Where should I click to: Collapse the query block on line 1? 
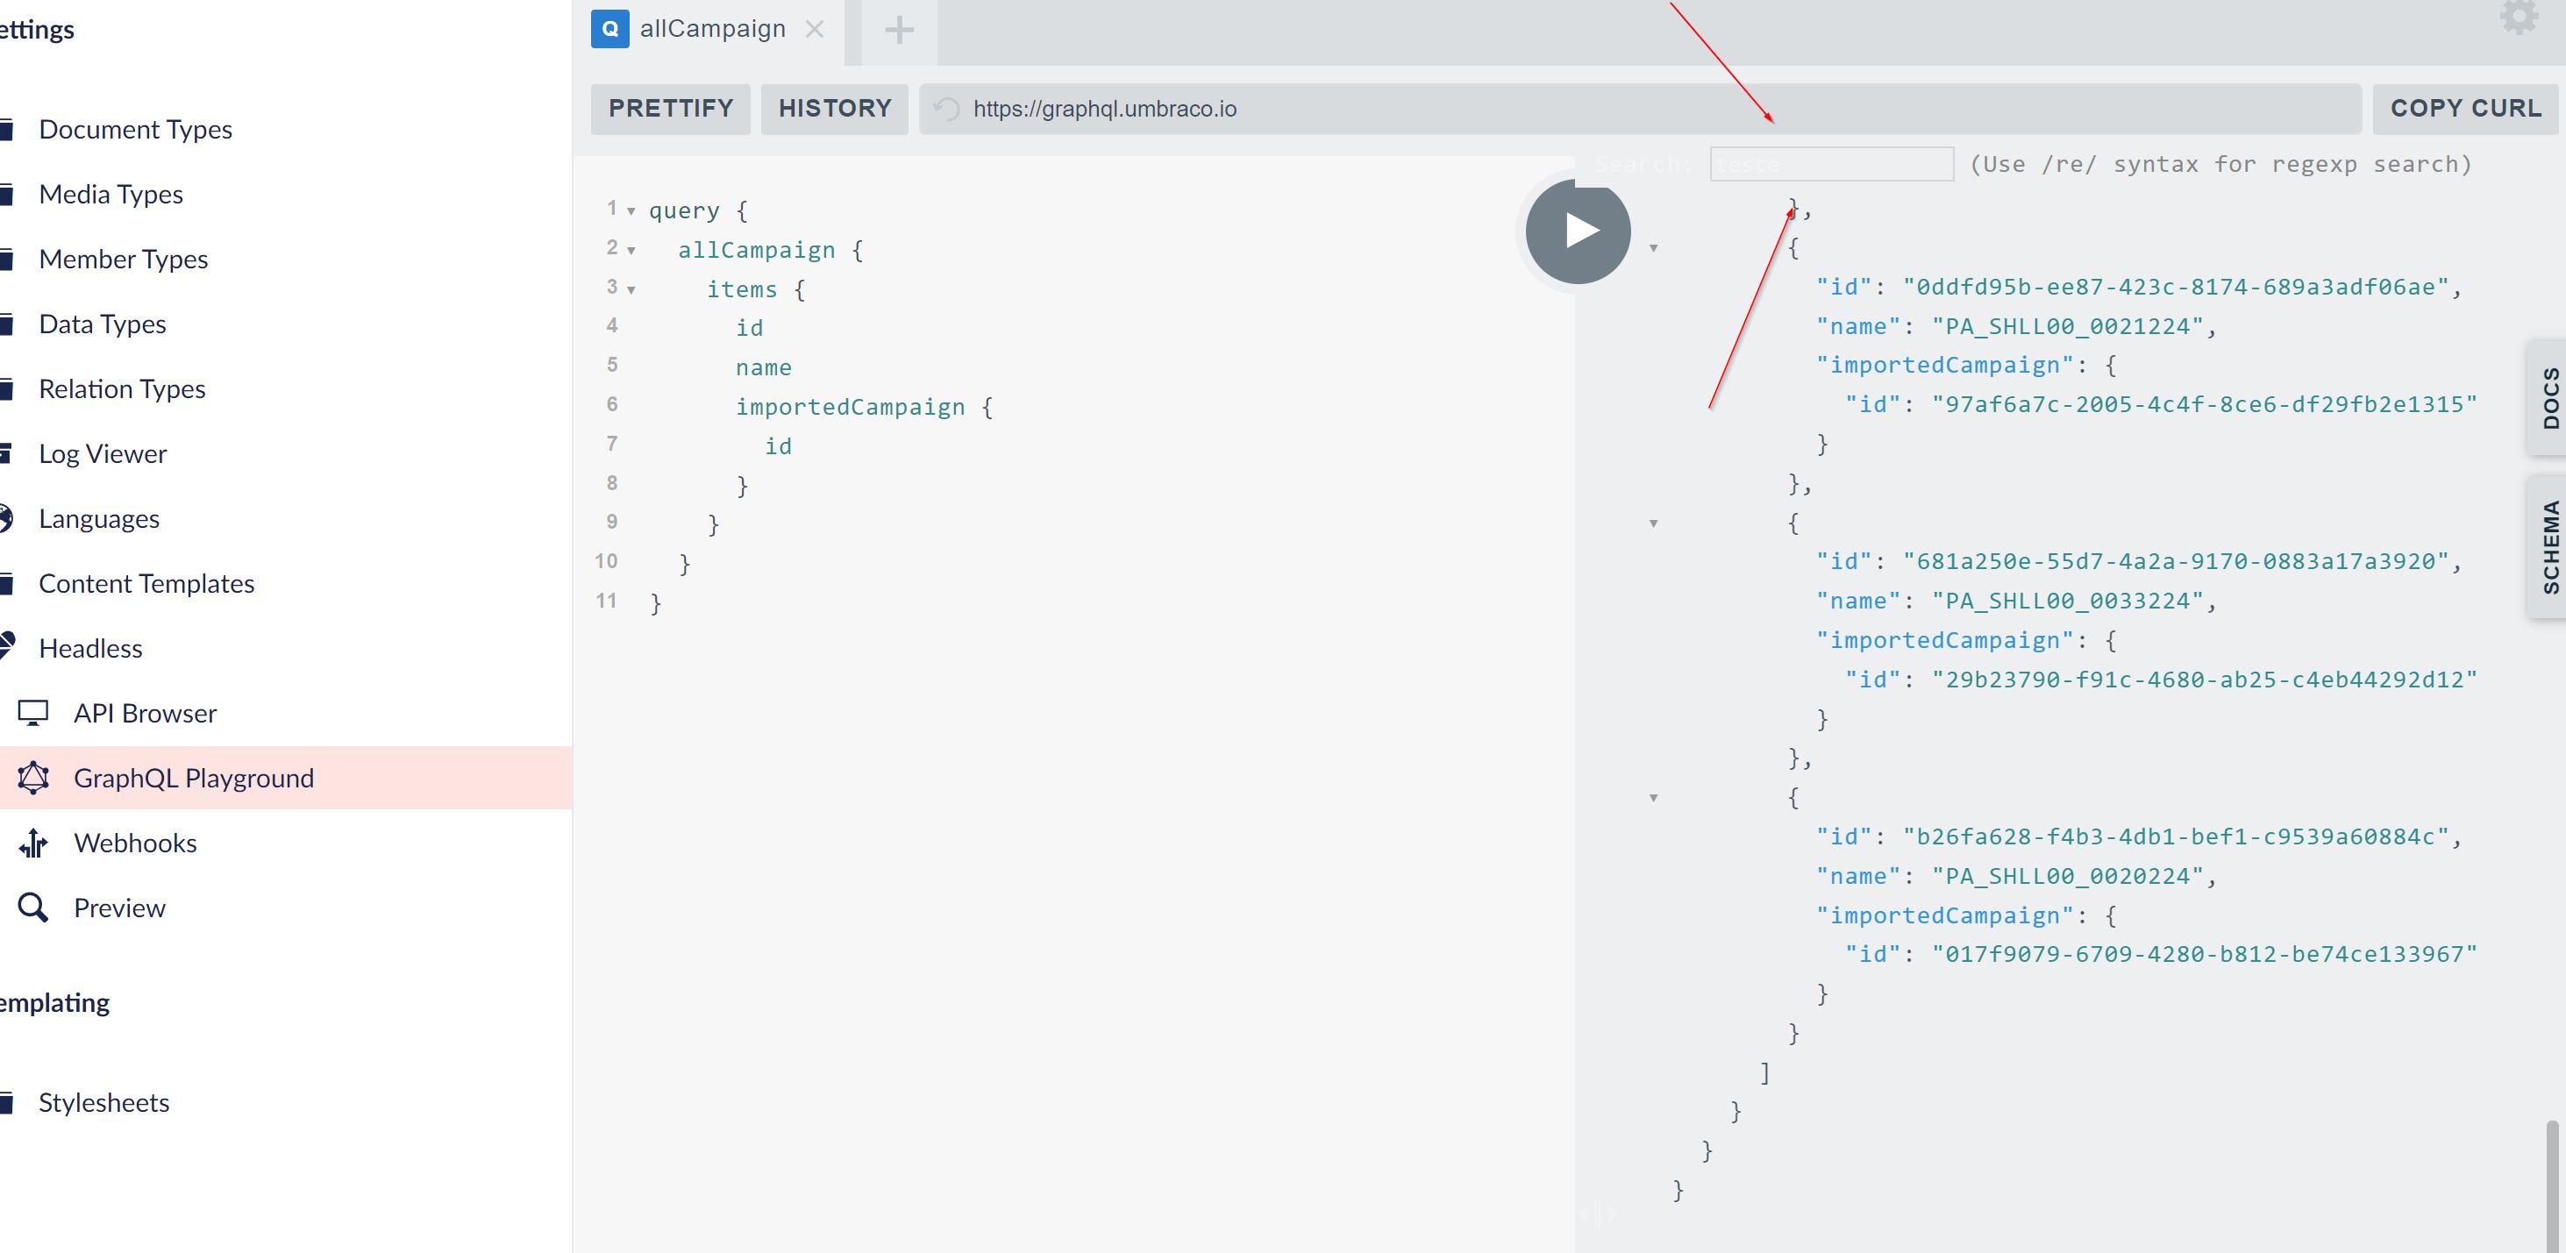coord(632,212)
